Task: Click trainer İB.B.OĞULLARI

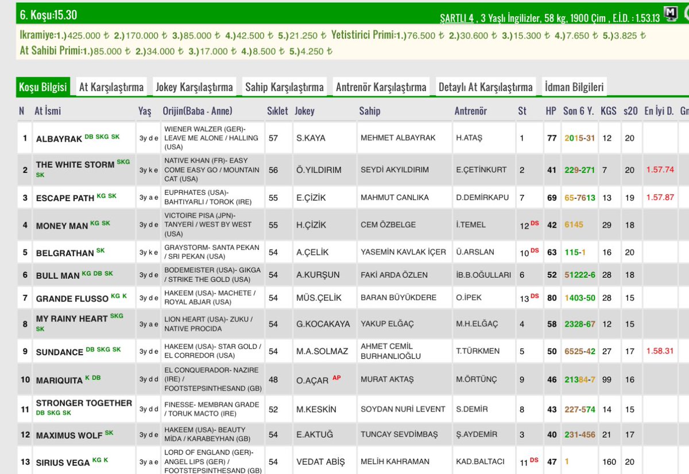Action: coord(483,275)
